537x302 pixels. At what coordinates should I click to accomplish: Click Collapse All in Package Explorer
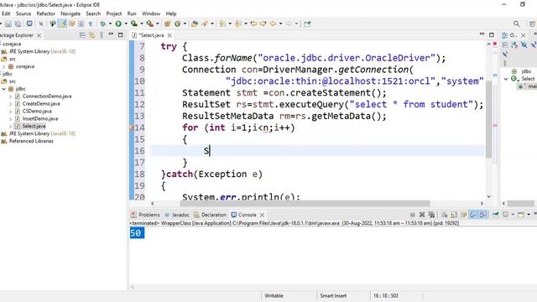[x=82, y=35]
